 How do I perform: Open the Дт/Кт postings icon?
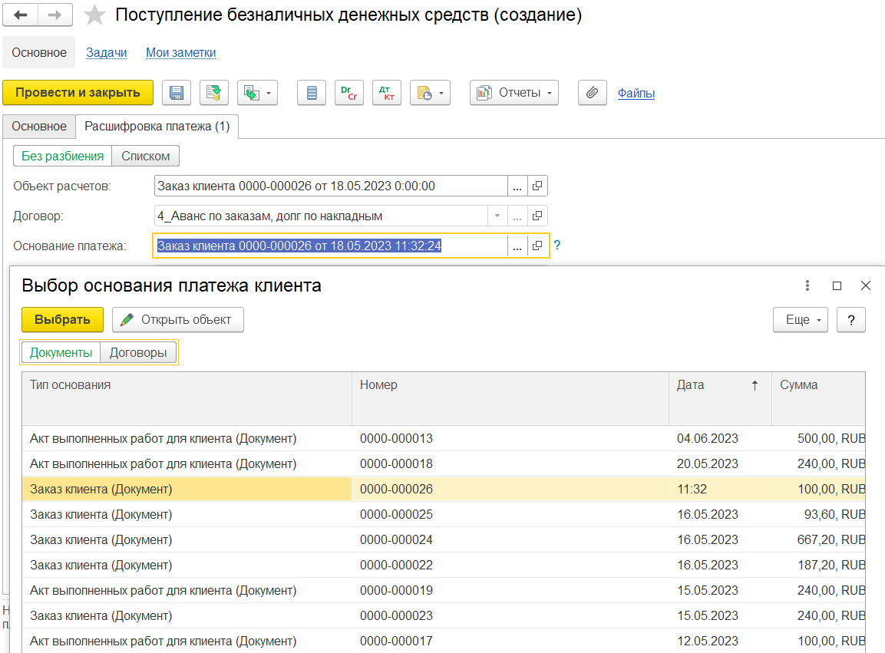(386, 93)
